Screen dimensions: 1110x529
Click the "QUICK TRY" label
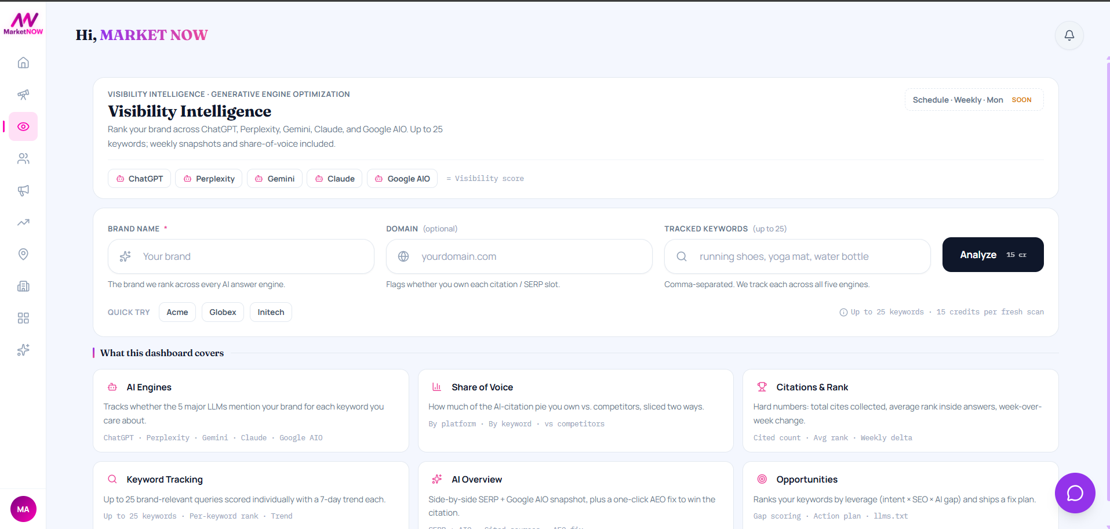tap(129, 313)
